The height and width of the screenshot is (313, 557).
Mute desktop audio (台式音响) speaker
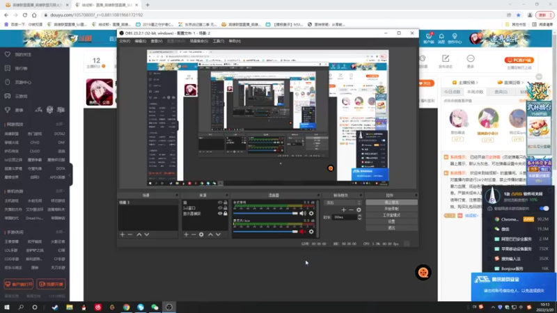(303, 214)
